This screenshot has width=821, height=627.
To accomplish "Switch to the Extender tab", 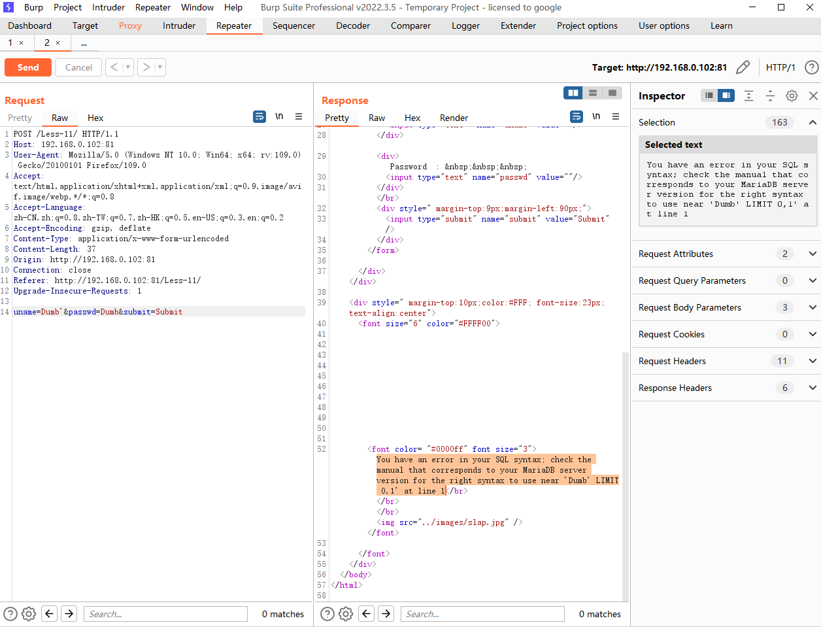I will pyautogui.click(x=518, y=25).
